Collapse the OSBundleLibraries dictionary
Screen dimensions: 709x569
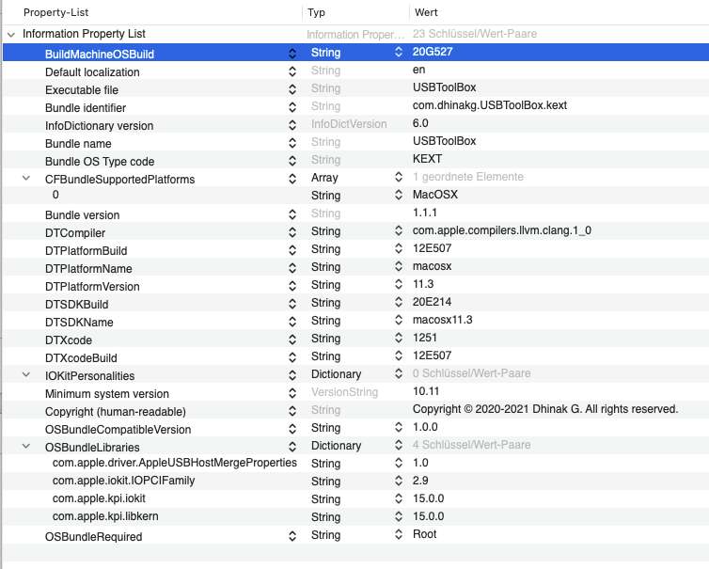pos(26,446)
